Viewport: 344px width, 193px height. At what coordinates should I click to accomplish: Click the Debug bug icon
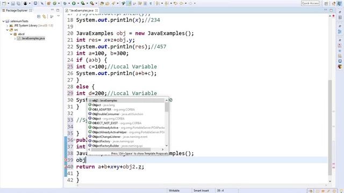pyautogui.click(x=65, y=3)
